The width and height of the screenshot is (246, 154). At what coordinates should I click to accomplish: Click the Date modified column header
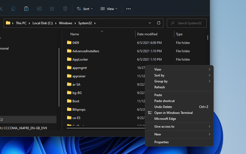(x=147, y=34)
